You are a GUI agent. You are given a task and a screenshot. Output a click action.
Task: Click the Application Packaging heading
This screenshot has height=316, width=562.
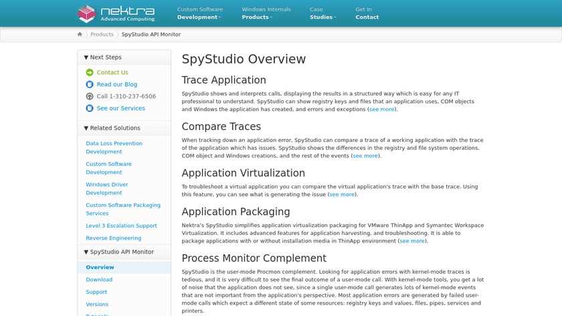(x=236, y=212)
